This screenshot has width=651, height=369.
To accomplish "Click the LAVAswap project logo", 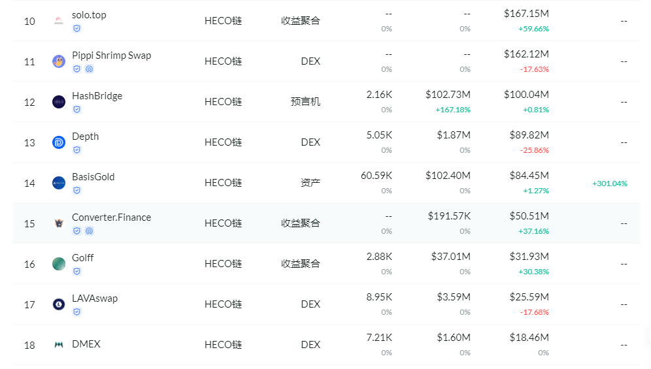I will 59,304.
